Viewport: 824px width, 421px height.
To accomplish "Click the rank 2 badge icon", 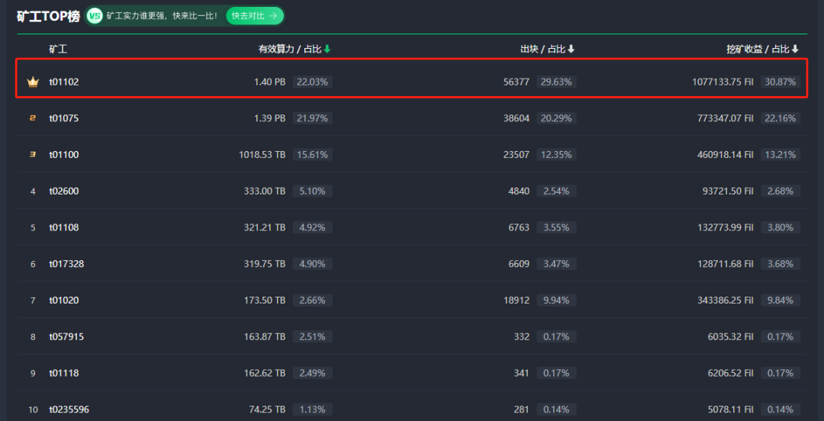I will [33, 118].
